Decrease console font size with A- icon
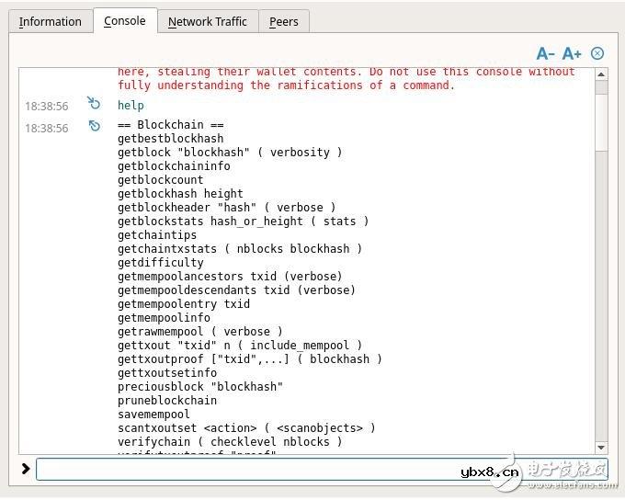The image size is (625, 500). coord(545,53)
